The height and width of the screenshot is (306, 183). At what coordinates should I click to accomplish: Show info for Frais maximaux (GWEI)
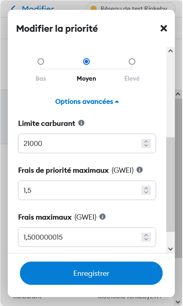click(x=102, y=217)
